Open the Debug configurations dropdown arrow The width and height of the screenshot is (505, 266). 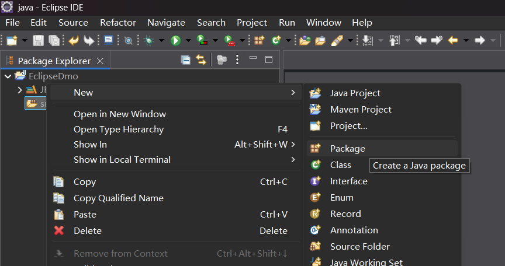[162, 41]
